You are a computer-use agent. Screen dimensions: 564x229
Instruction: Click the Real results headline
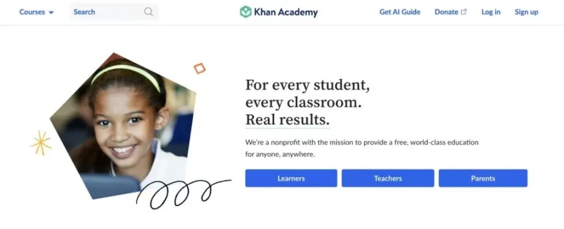(x=287, y=119)
